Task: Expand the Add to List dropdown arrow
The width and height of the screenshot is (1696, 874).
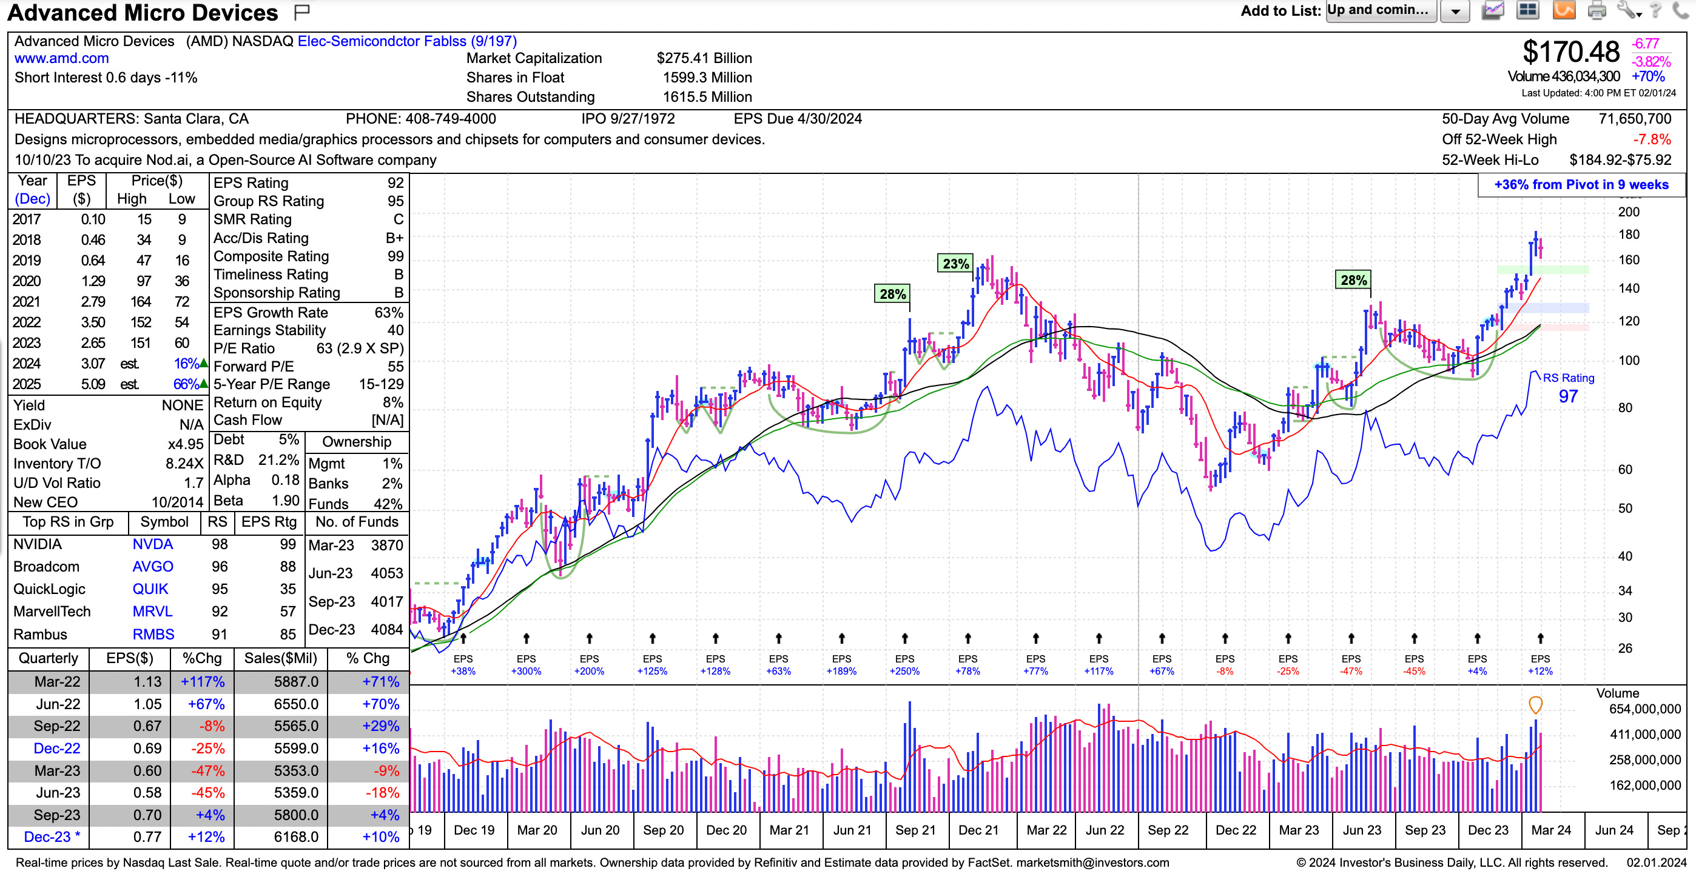Action: click(1456, 11)
